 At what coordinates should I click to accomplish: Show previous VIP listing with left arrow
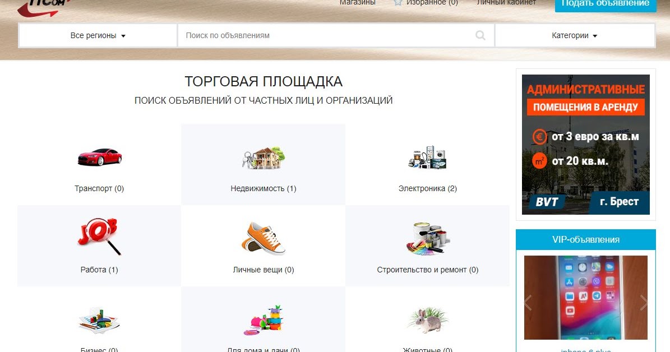pos(528,303)
